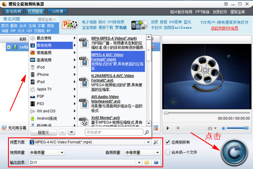Image resolution: width=253 pixels, height=169 pixels.
Task: Stop the preview playback
Action: coord(178,128)
